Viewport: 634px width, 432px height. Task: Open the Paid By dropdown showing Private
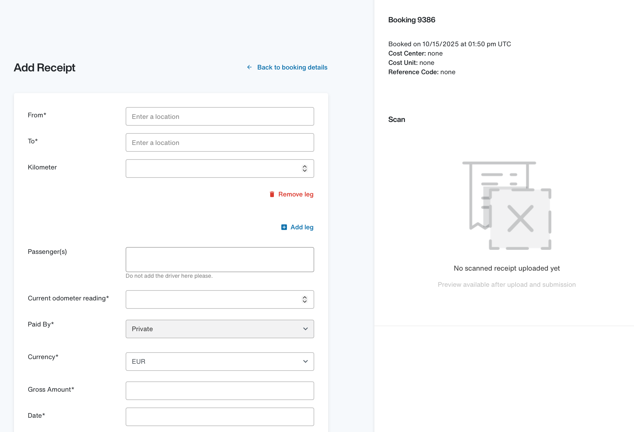[220, 329]
